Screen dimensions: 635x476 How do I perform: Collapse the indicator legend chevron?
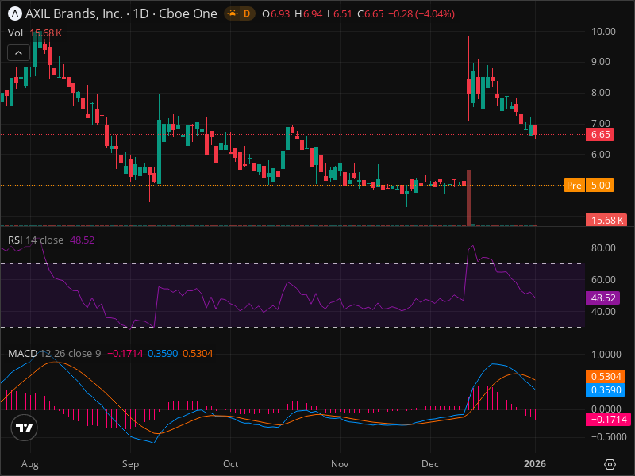[x=18, y=52]
